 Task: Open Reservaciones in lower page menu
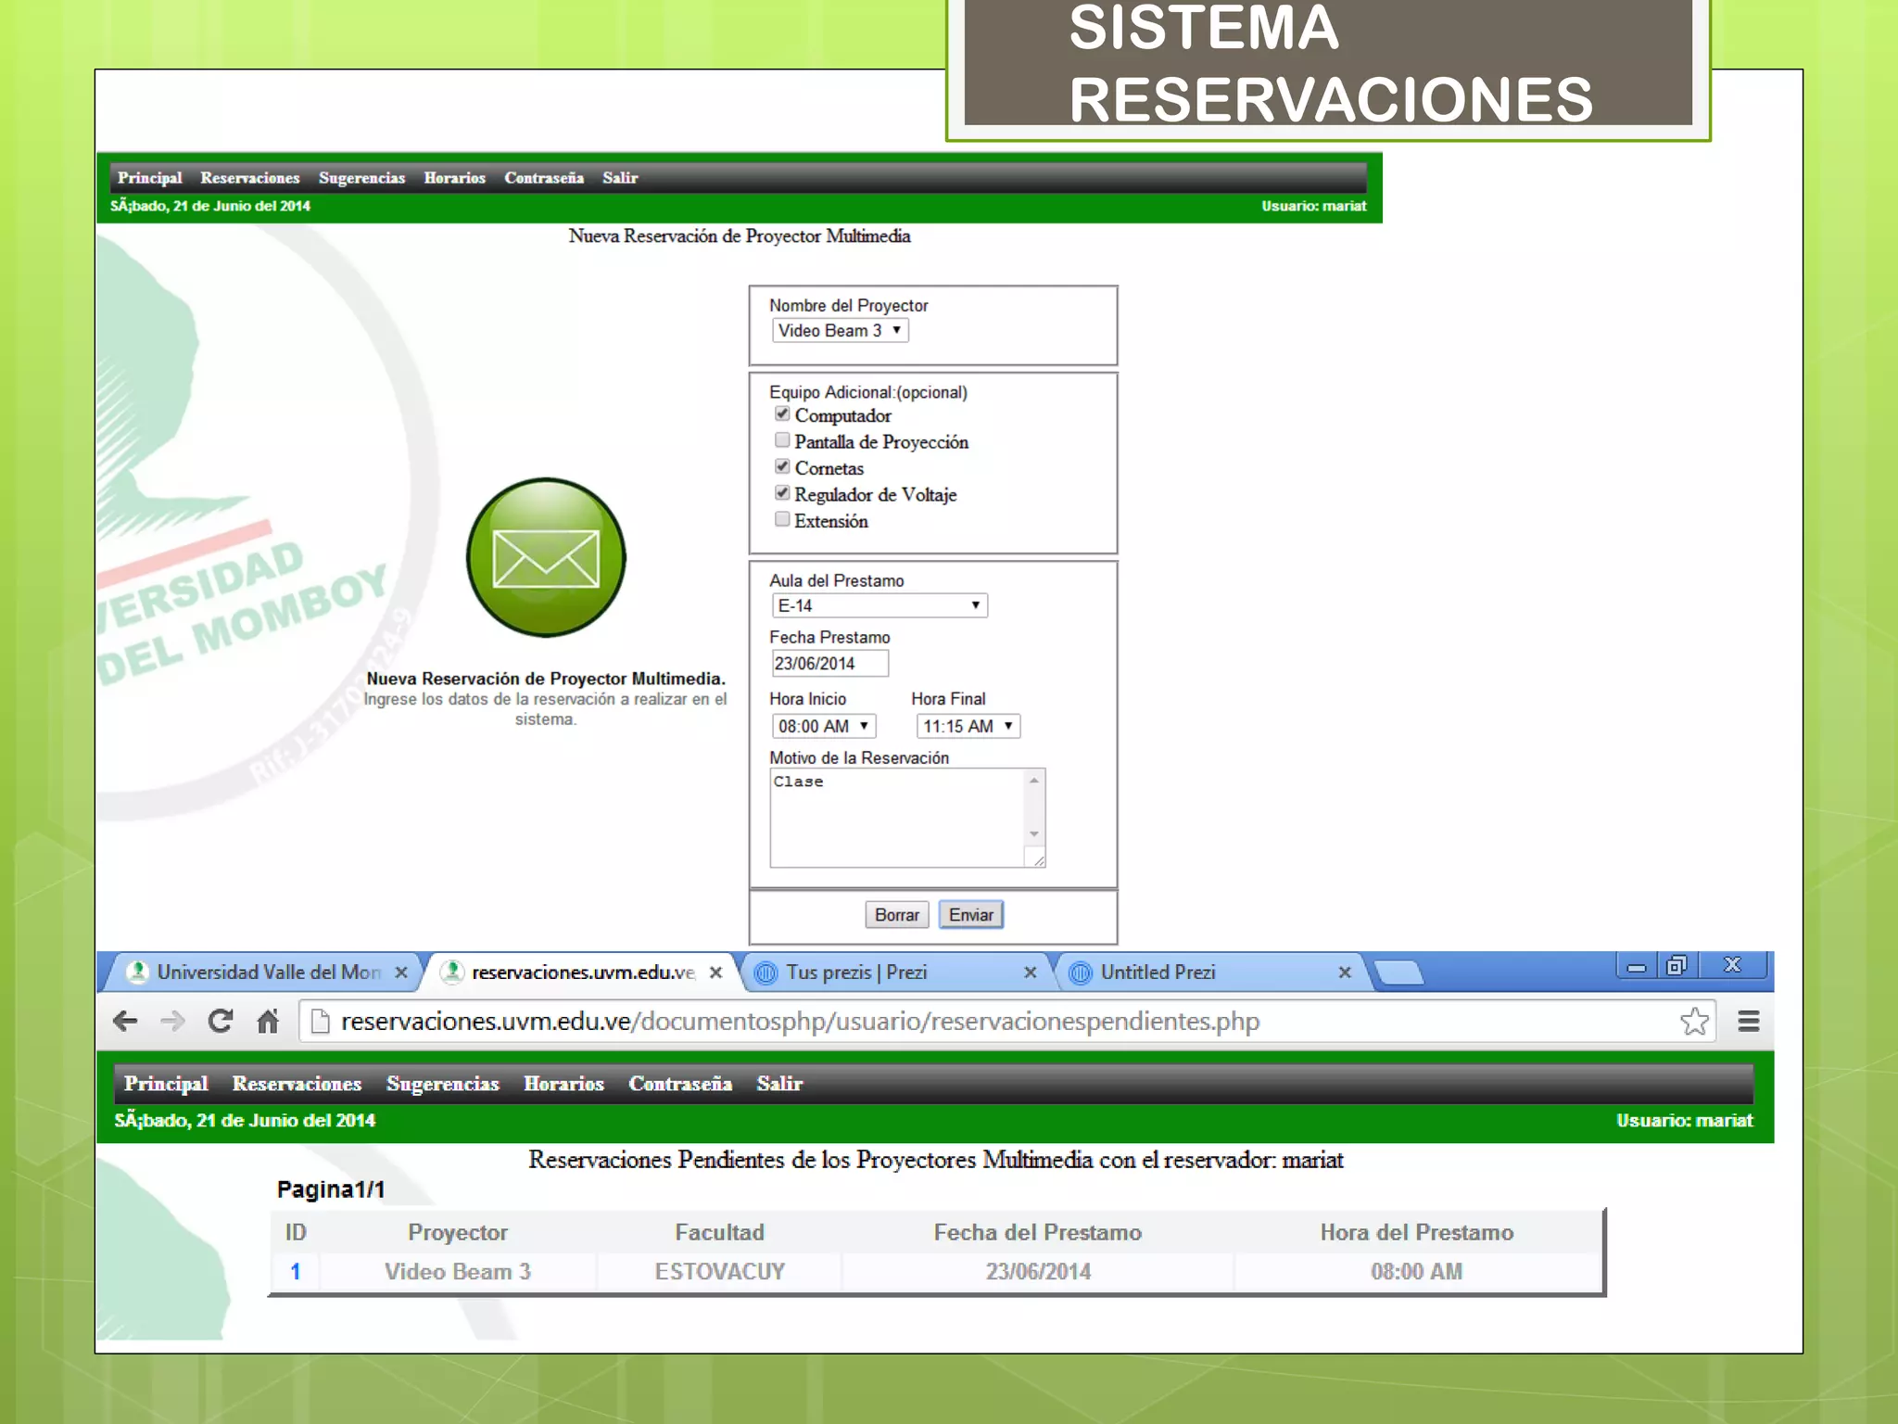tap(297, 1084)
